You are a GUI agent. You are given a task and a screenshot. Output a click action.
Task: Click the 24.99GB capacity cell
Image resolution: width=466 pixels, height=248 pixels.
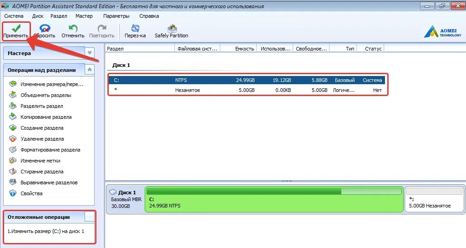(x=245, y=80)
